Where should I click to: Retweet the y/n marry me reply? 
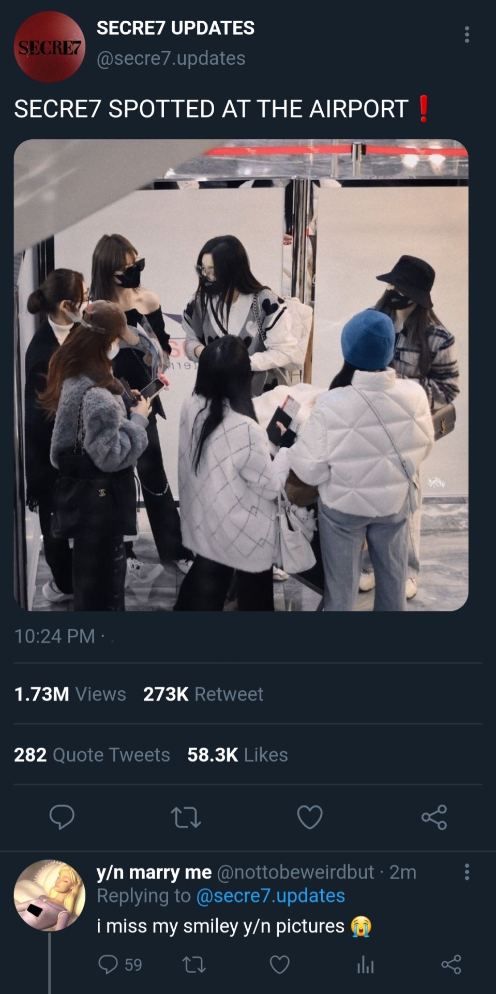pyautogui.click(x=194, y=964)
